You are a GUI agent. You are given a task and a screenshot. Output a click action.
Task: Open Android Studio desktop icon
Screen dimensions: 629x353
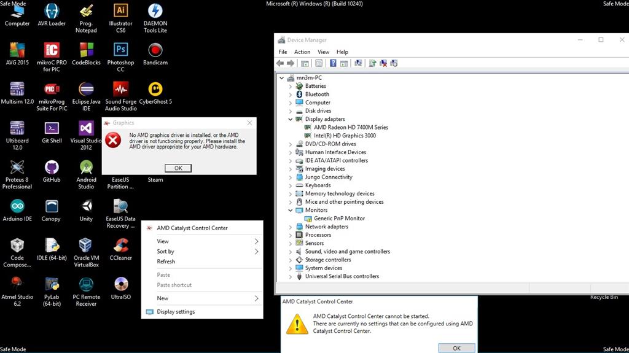point(86,174)
